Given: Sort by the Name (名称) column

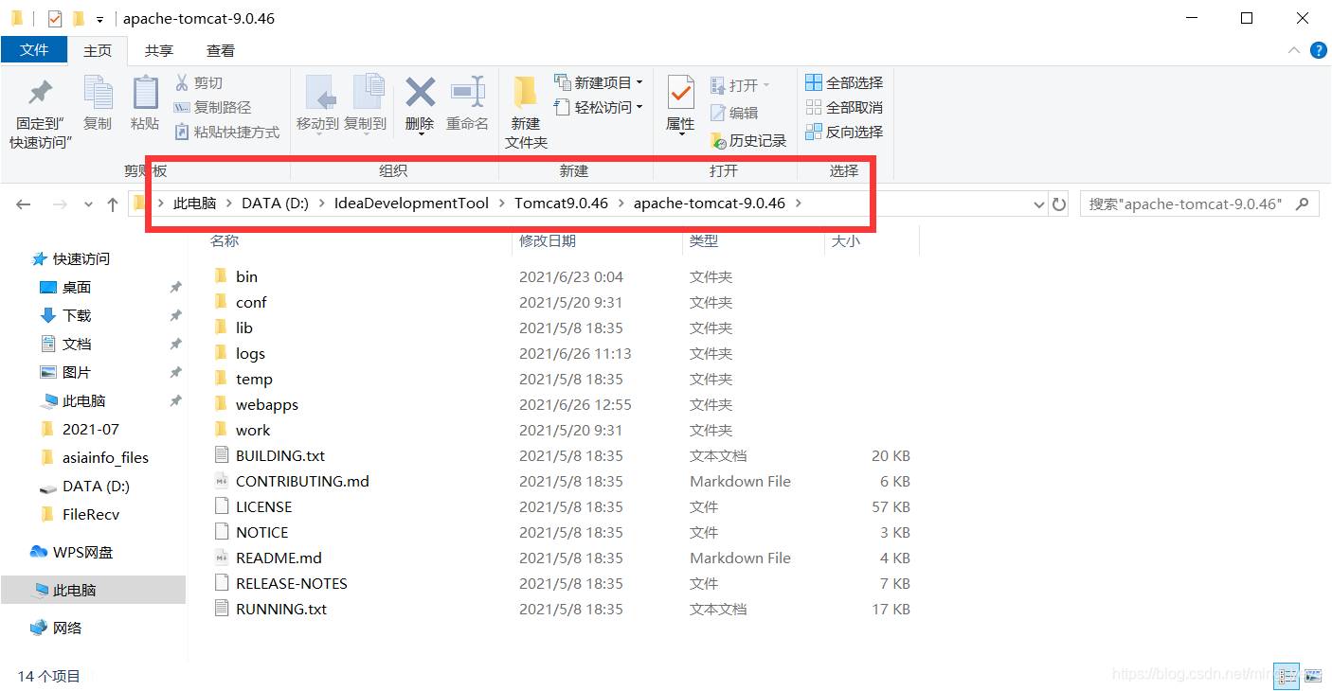Looking at the screenshot, I should click(225, 240).
